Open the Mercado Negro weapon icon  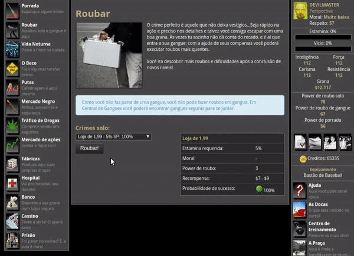click(12, 106)
